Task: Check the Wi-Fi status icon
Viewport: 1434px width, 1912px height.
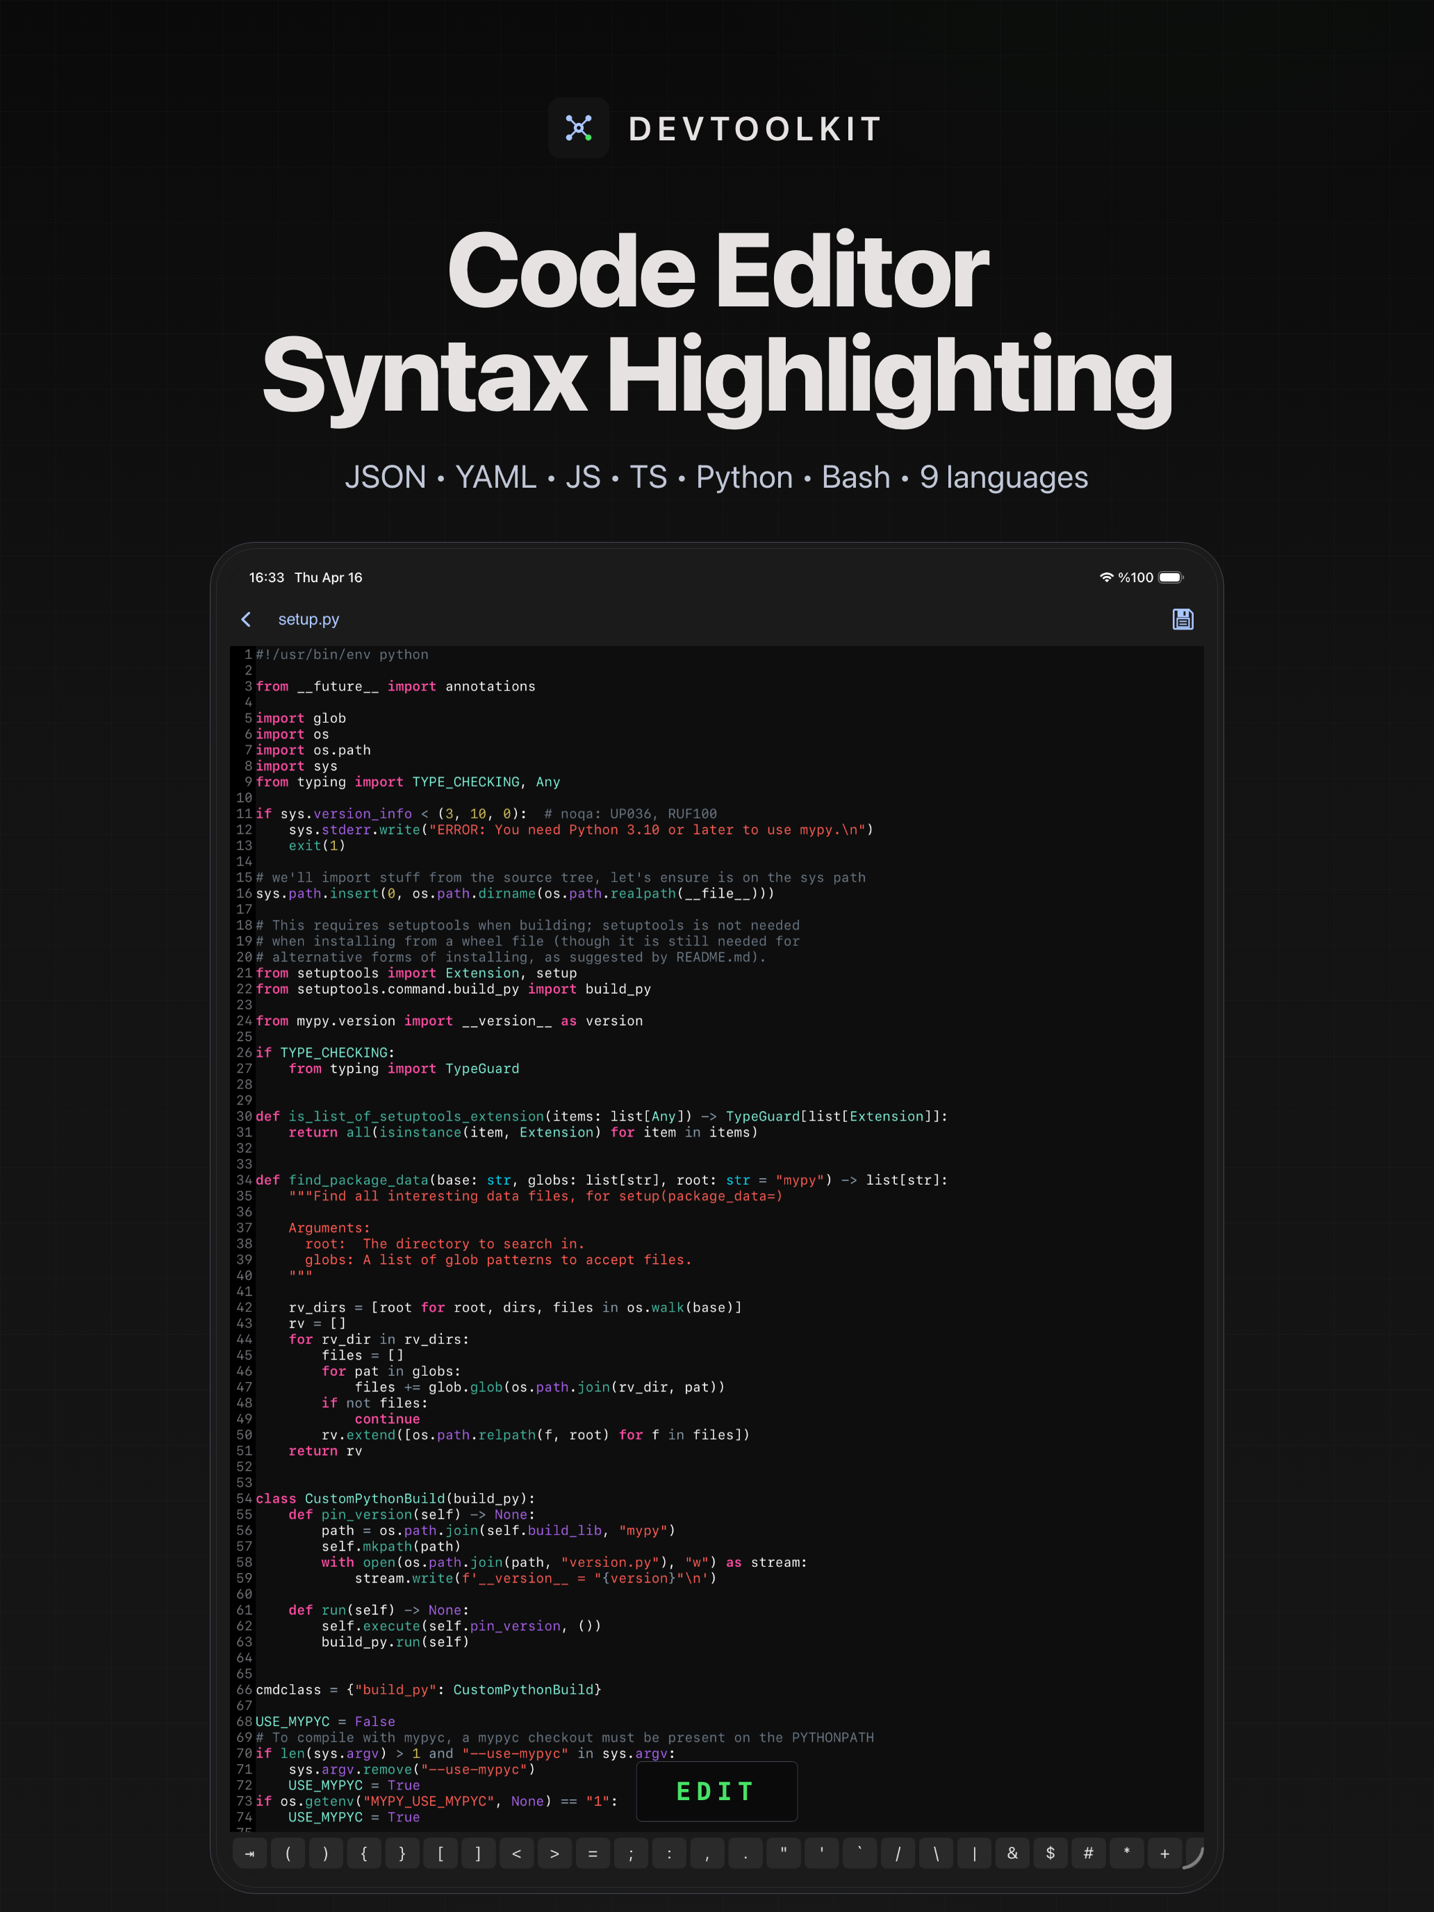Action: (x=1105, y=577)
